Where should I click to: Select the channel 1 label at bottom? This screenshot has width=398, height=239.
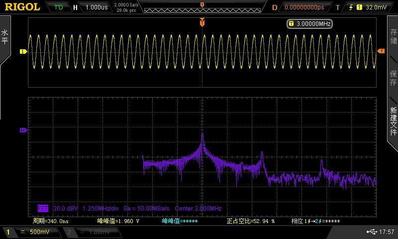[8, 232]
